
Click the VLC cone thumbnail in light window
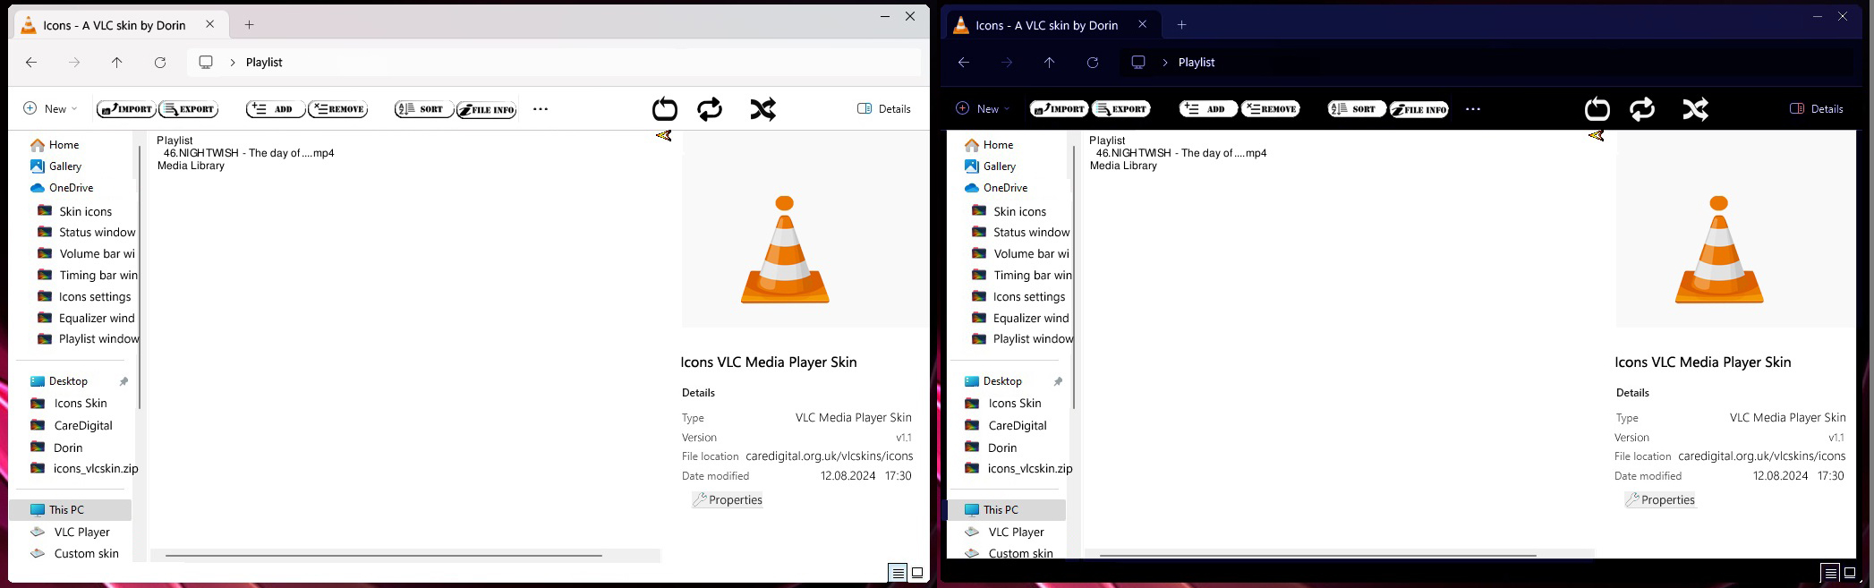[x=785, y=250]
